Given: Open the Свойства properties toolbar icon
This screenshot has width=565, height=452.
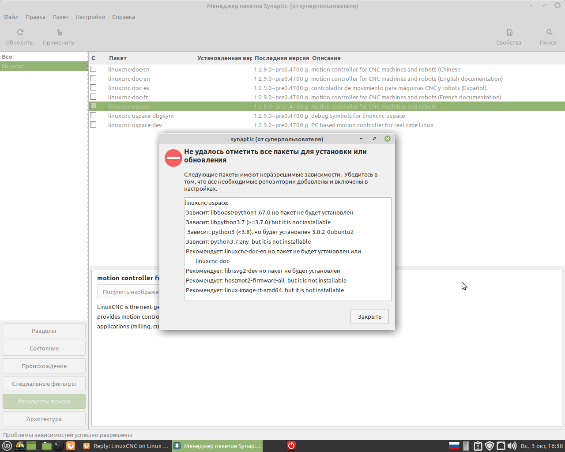Looking at the screenshot, I should click(x=509, y=32).
